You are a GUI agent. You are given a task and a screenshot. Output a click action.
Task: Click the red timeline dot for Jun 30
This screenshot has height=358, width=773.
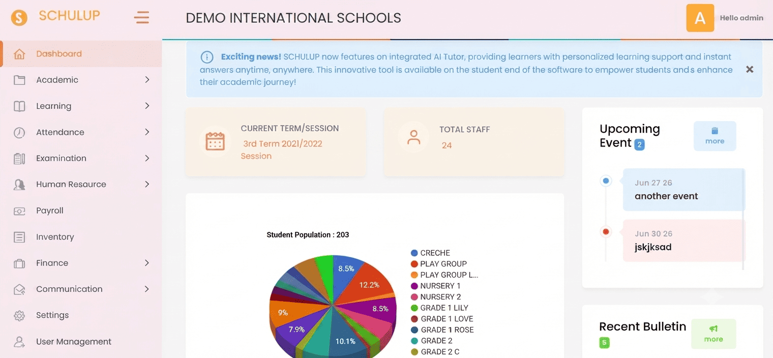[606, 232]
